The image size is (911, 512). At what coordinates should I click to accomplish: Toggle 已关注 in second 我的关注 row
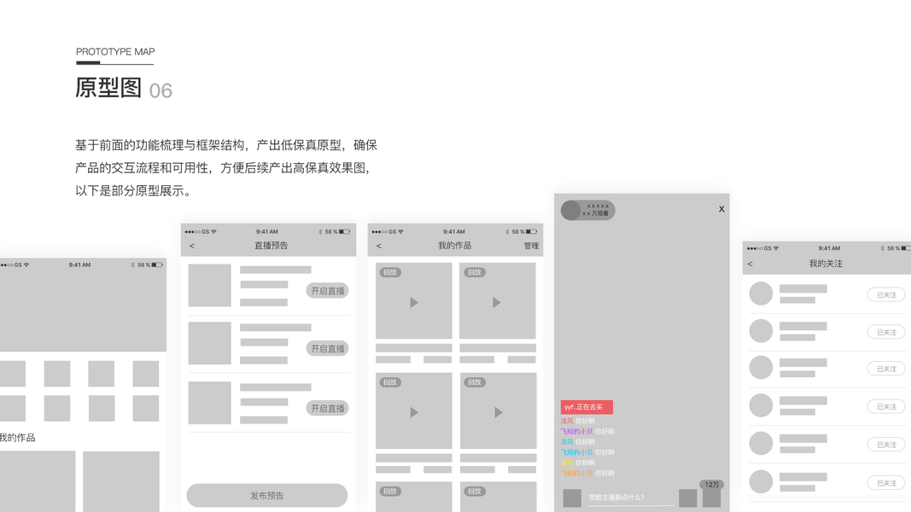pyautogui.click(x=886, y=332)
